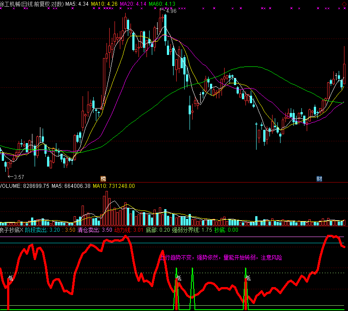Click the 阶段卖出: 3.20 indicator value

click(43, 230)
